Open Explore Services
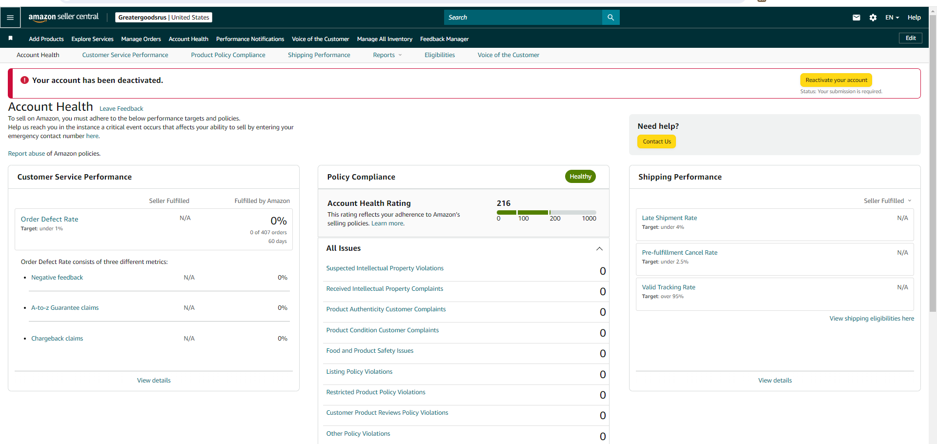937x444 pixels. (92, 39)
